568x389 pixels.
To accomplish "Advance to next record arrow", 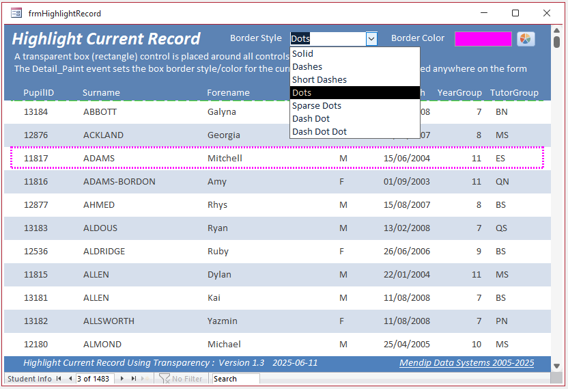I will (122, 379).
